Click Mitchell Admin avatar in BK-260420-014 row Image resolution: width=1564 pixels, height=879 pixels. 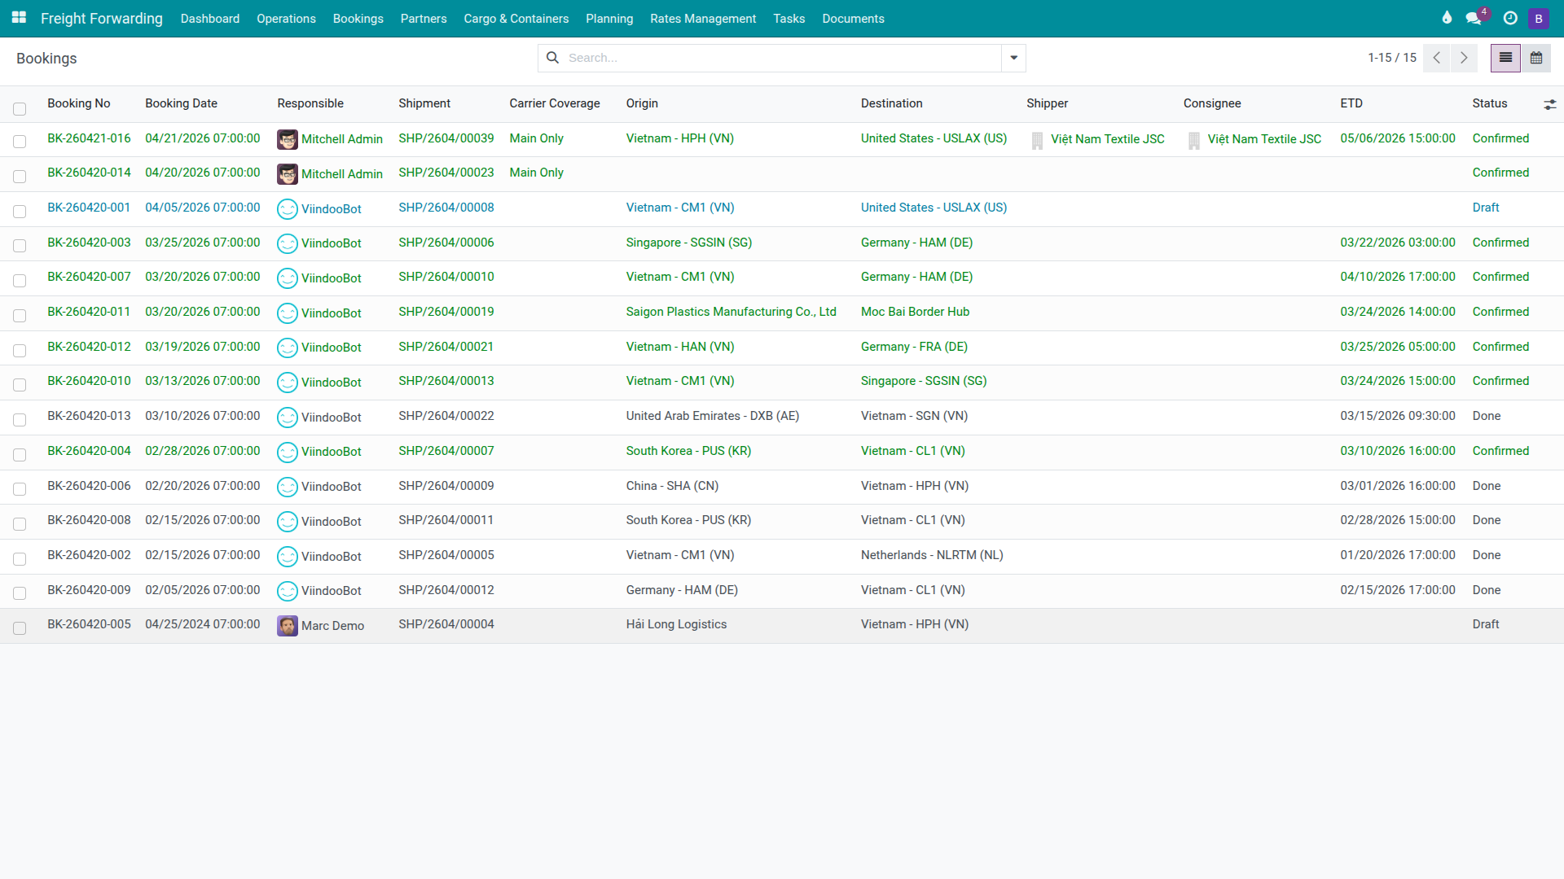[x=288, y=174]
